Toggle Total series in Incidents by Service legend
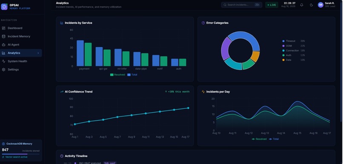343x164 pixels. [x=132, y=75]
